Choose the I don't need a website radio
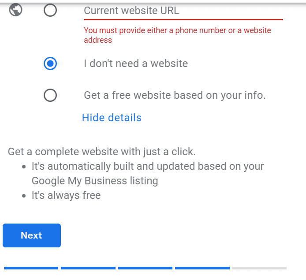 50,63
